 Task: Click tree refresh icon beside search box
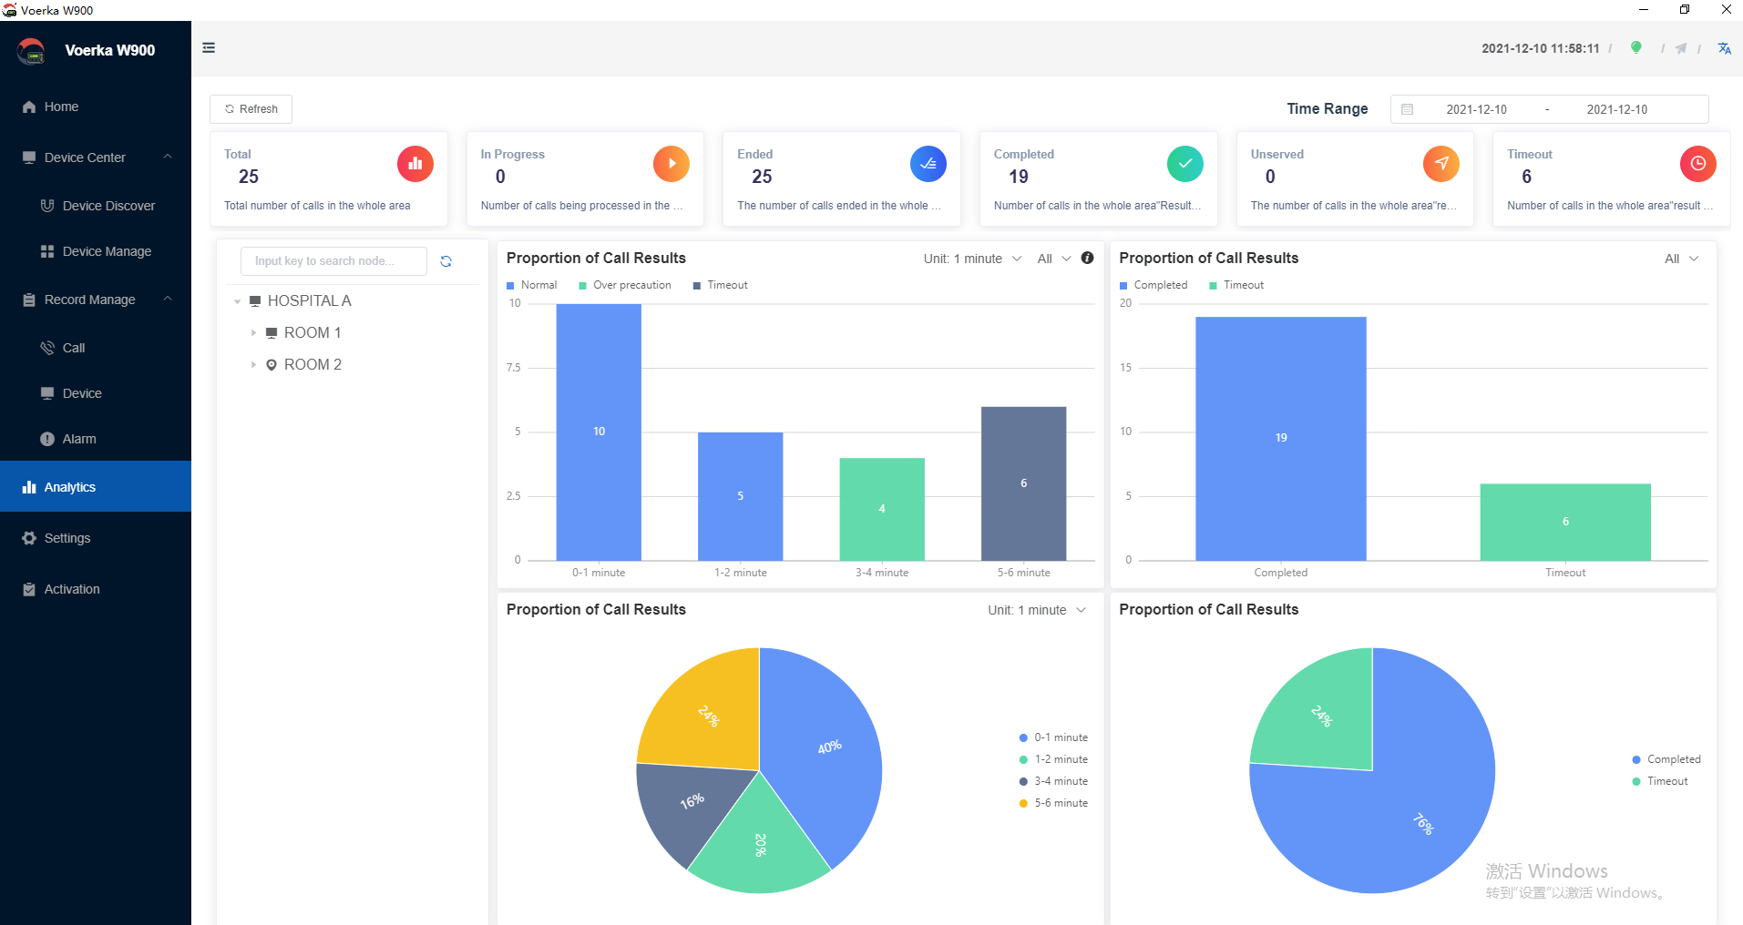[446, 261]
